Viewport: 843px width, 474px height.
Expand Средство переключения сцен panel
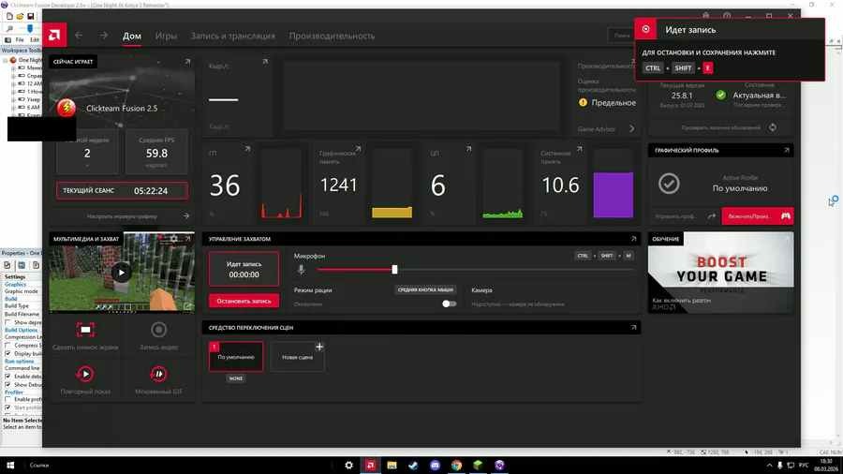pos(634,327)
